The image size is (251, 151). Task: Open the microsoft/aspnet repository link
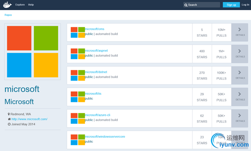96,51
